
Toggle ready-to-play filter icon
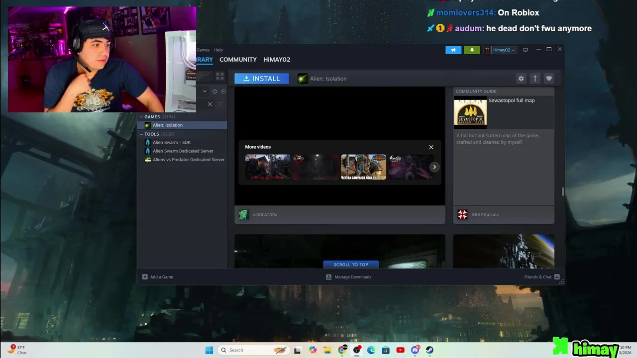[x=223, y=91]
